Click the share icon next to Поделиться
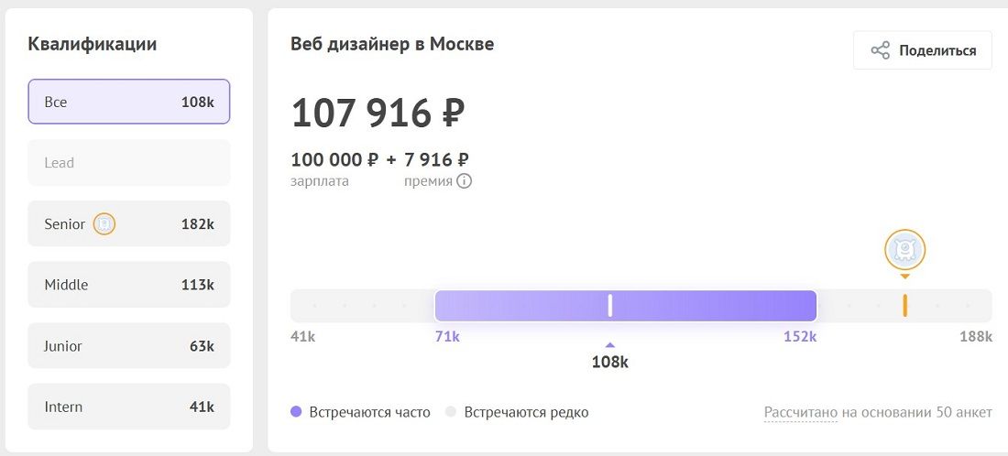Viewport: 1008px width, 456px height. (x=880, y=50)
